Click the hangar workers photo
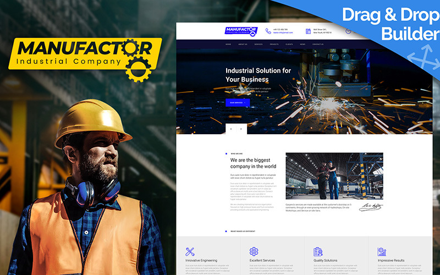 (334, 176)
